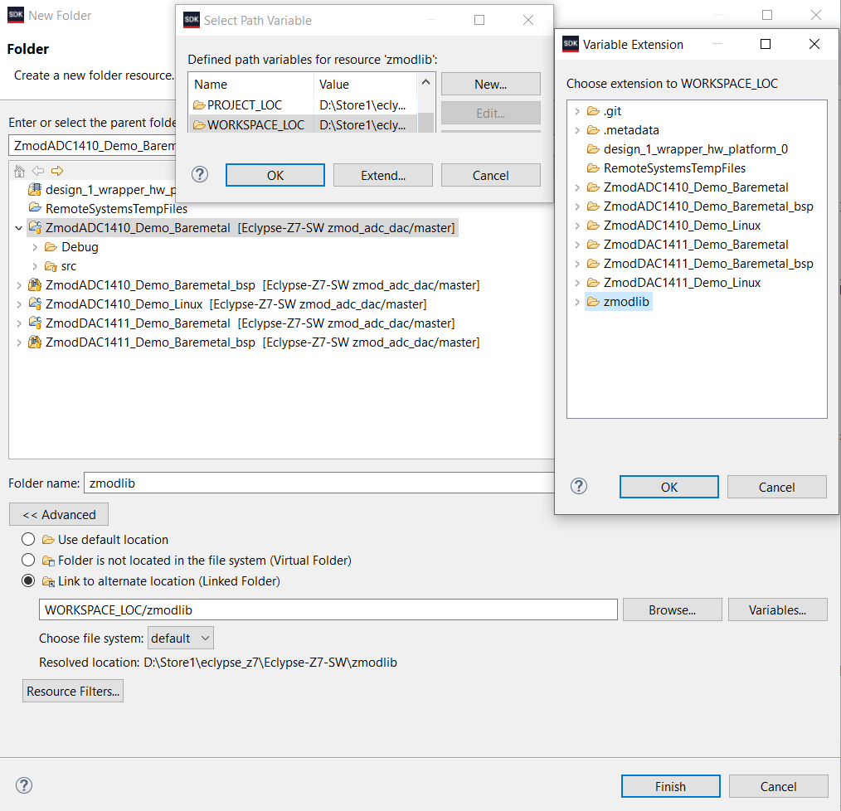
Task: Expand the ZmodADC1410_Demo_Baremetal_bsp project in the parent tree
Action: click(19, 285)
